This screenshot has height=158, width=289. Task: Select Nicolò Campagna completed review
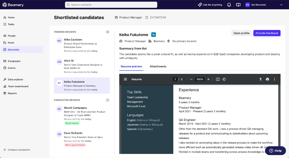[x=82, y=115]
